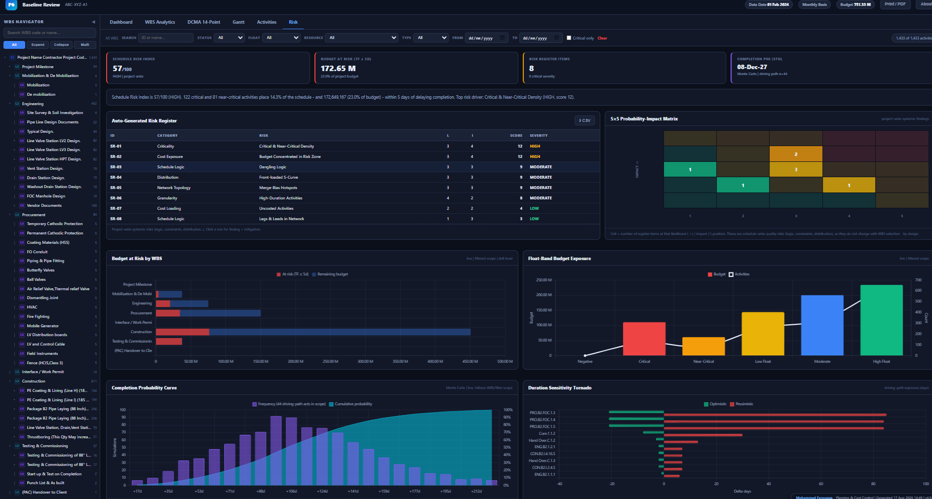Viewport: 932px width, 499px height.
Task: Go to the Gantt tab
Action: coord(238,22)
